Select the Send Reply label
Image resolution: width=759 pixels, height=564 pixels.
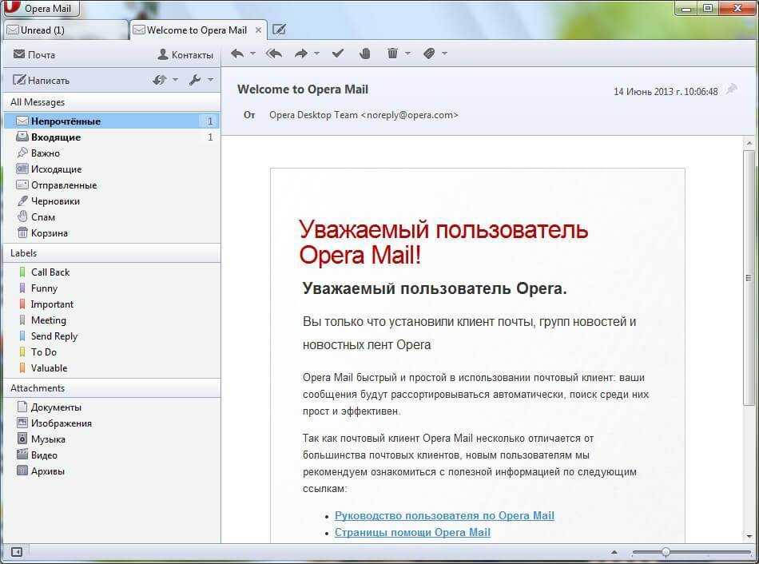(112, 336)
